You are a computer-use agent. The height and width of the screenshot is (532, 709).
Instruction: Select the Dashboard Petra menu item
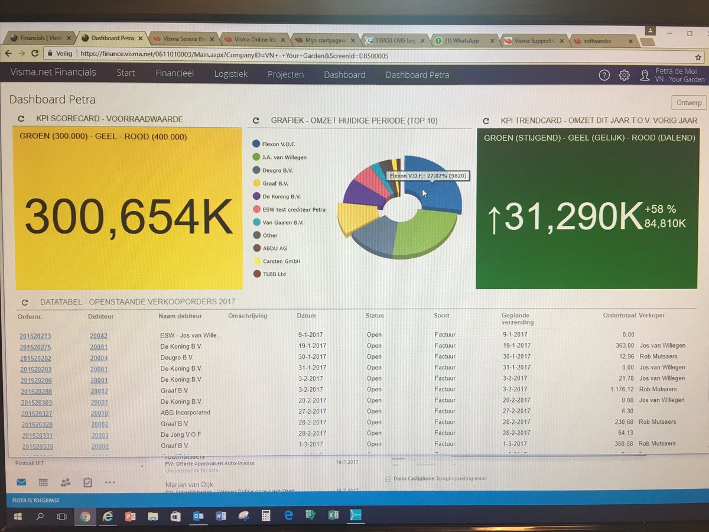coord(417,75)
